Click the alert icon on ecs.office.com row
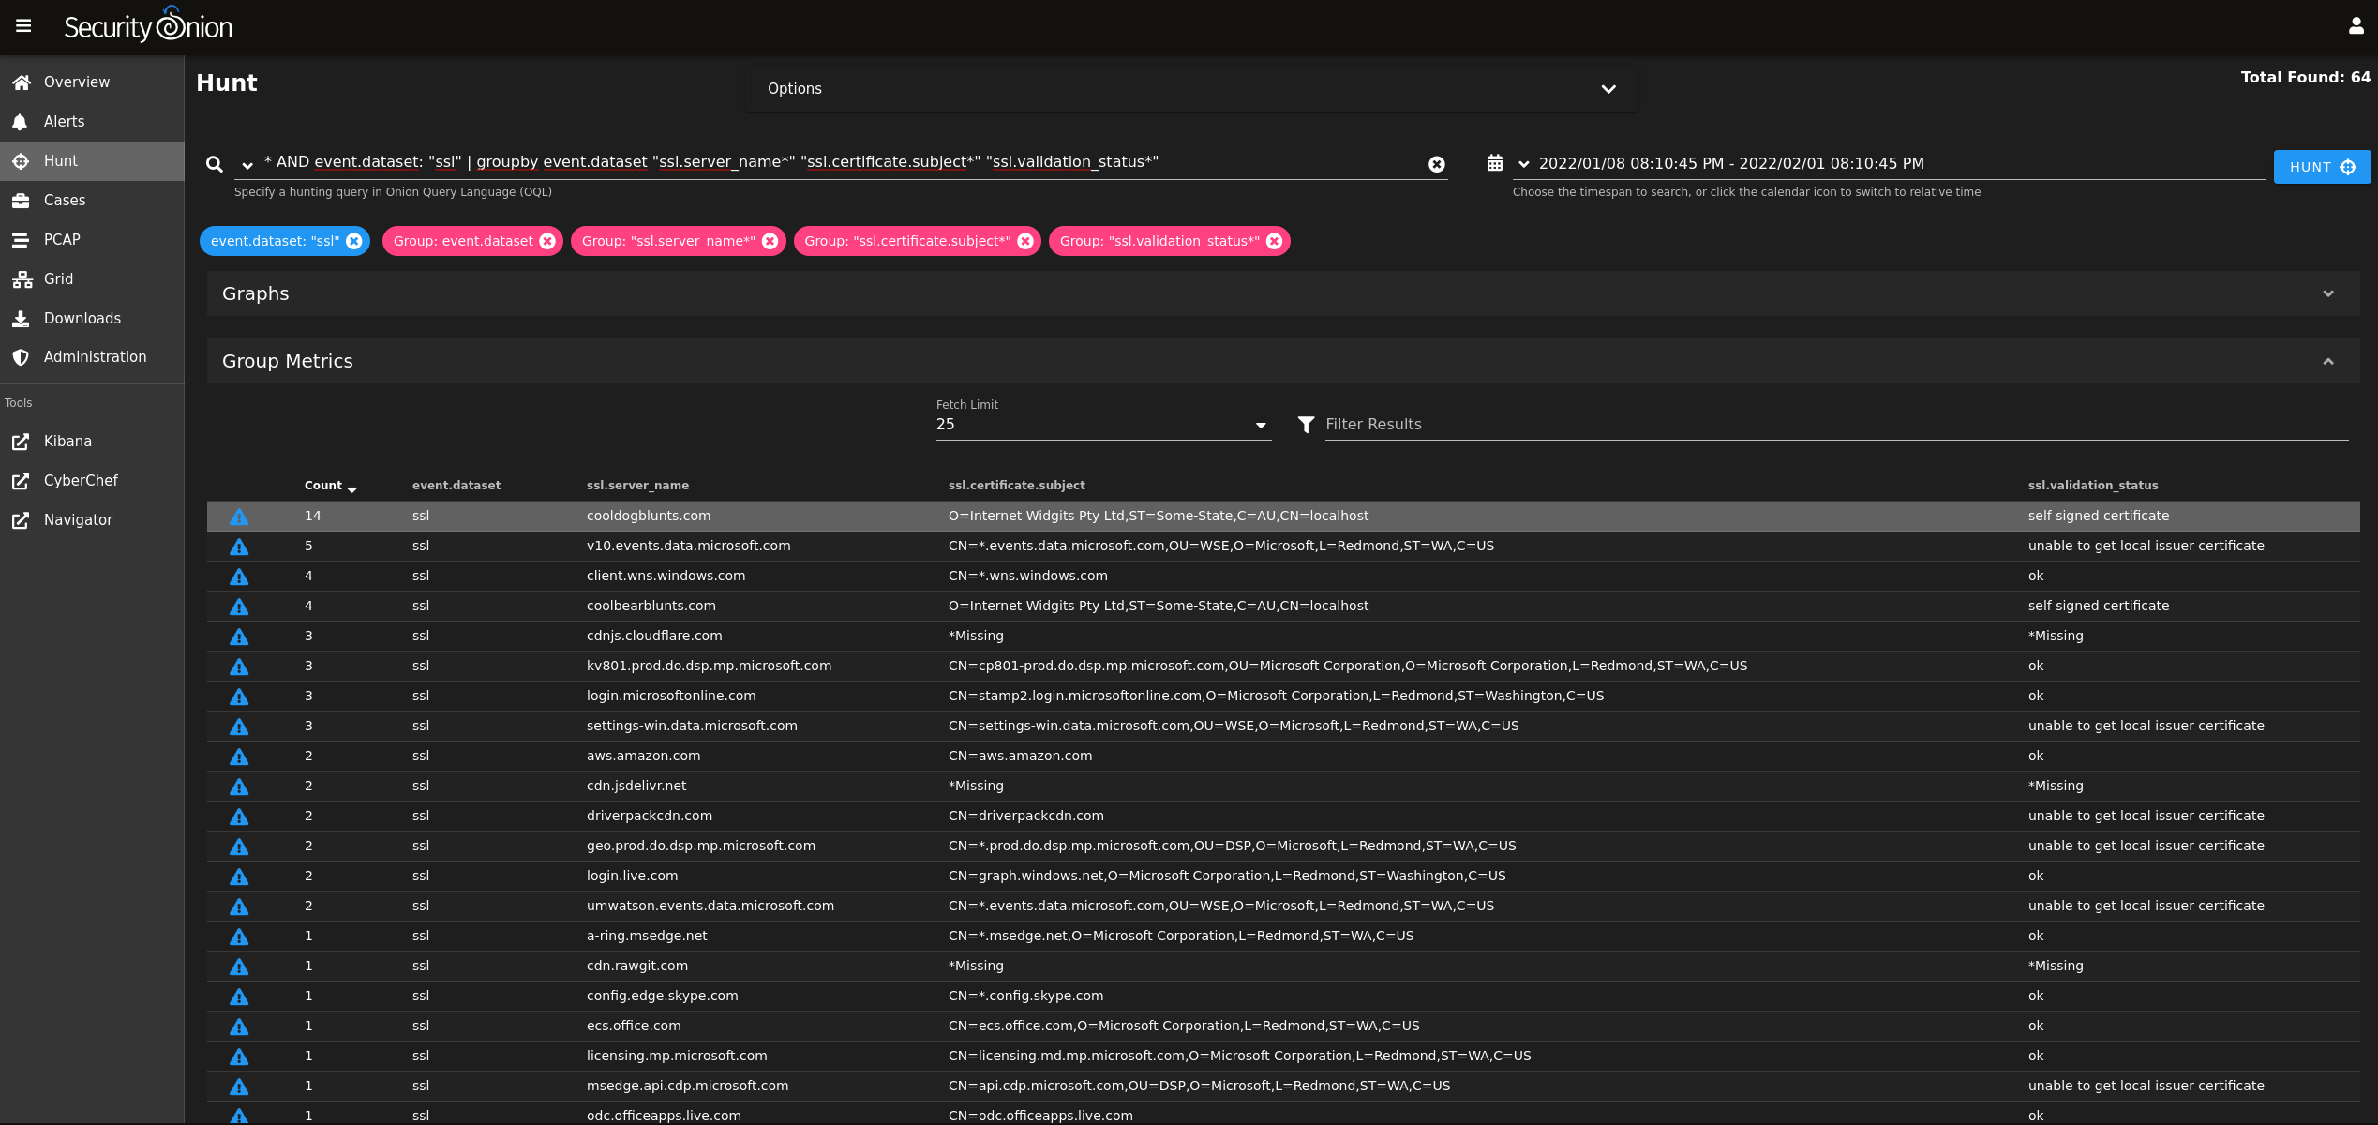This screenshot has height=1125, width=2378. 239,1027
